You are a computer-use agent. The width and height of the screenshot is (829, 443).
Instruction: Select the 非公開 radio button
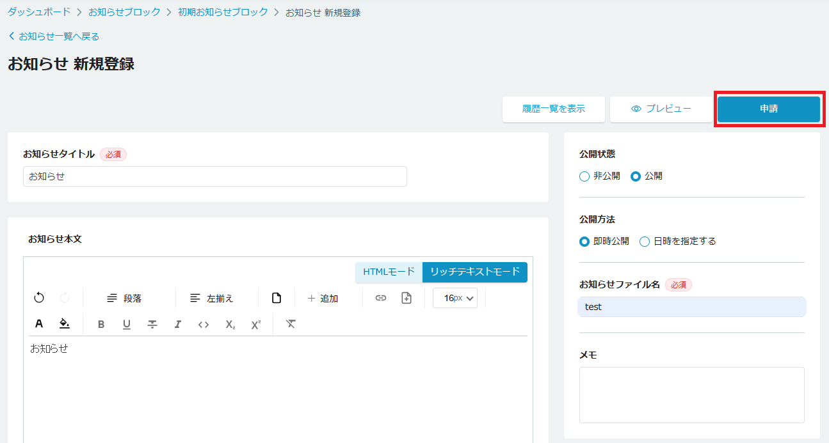(x=584, y=176)
